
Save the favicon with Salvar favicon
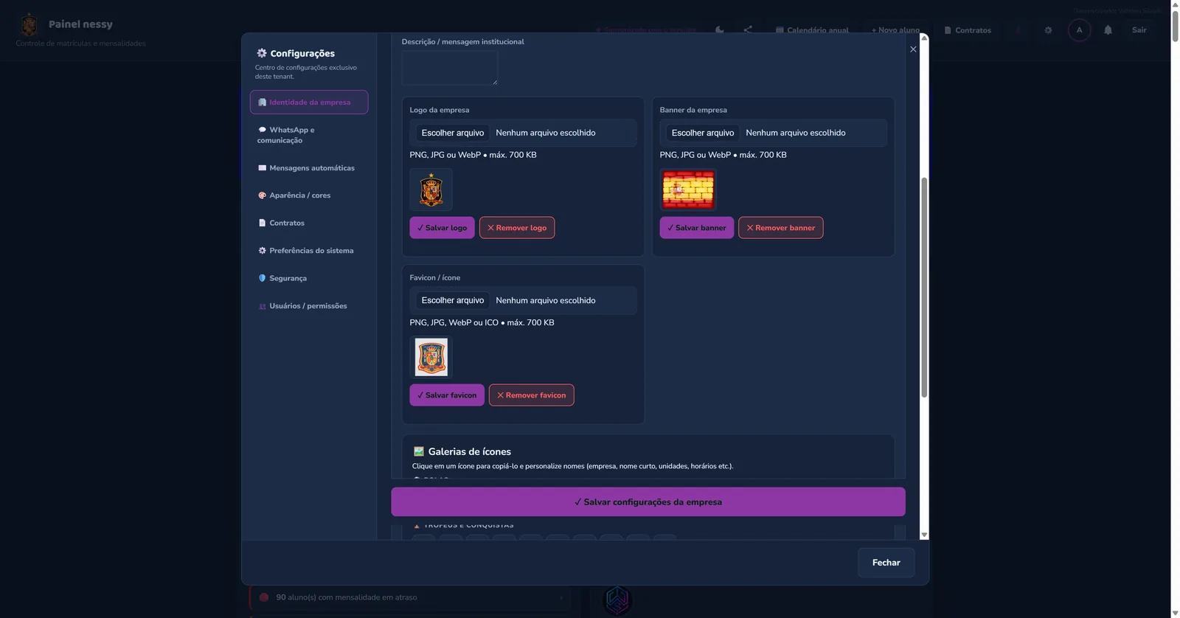[447, 395]
